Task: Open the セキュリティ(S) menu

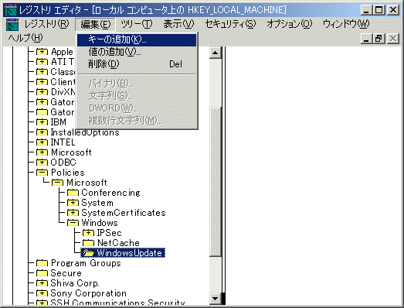Action: click(230, 24)
